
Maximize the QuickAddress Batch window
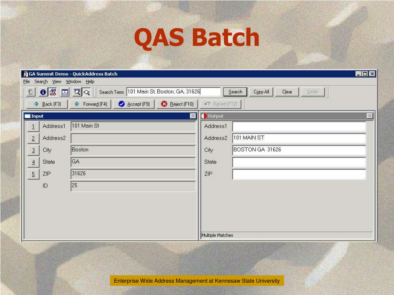(365, 74)
